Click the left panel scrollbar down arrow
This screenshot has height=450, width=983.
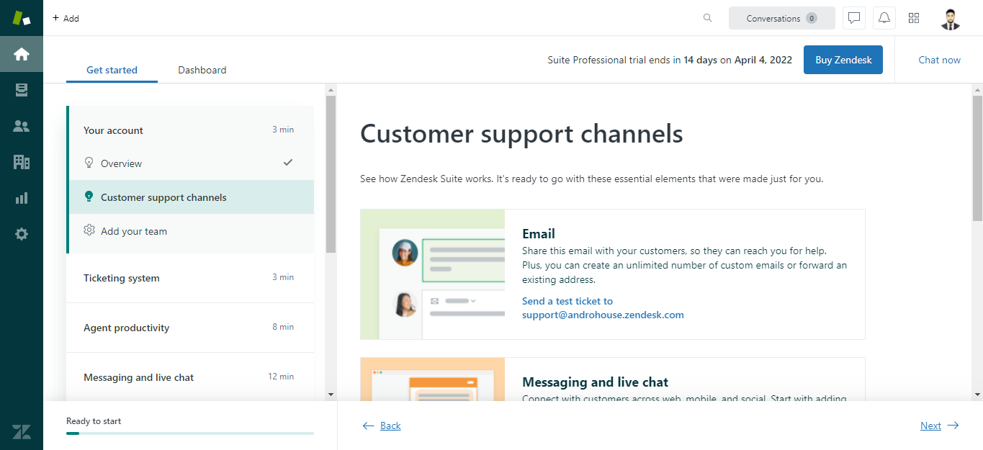(331, 394)
